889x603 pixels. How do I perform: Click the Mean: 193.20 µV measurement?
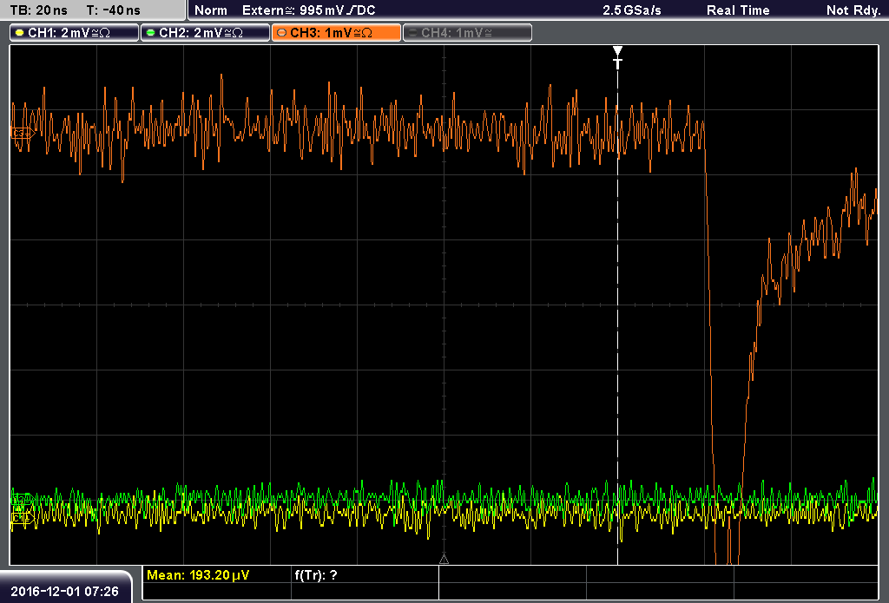click(197, 575)
